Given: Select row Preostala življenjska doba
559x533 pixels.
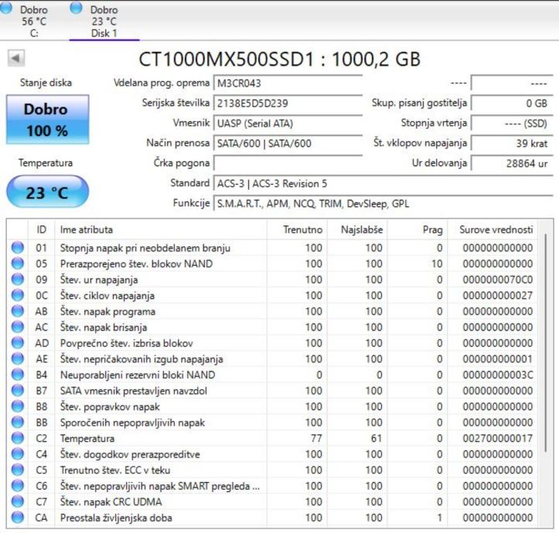Looking at the screenshot, I should [x=272, y=518].
